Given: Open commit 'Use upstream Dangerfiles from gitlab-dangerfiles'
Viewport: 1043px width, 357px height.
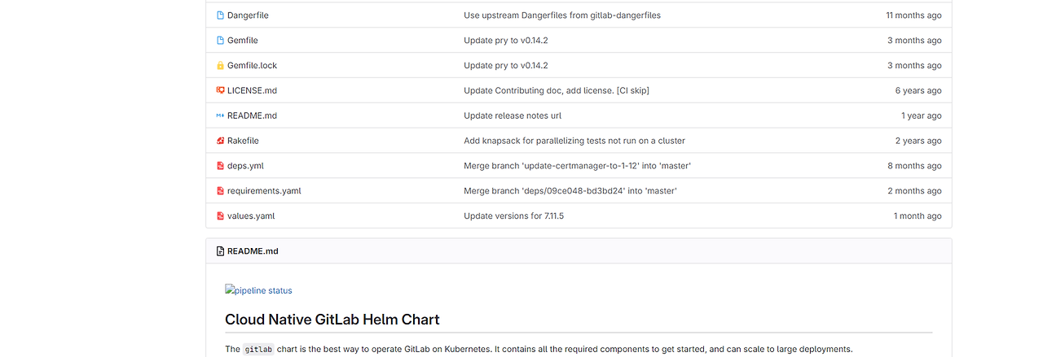Looking at the screenshot, I should point(562,15).
